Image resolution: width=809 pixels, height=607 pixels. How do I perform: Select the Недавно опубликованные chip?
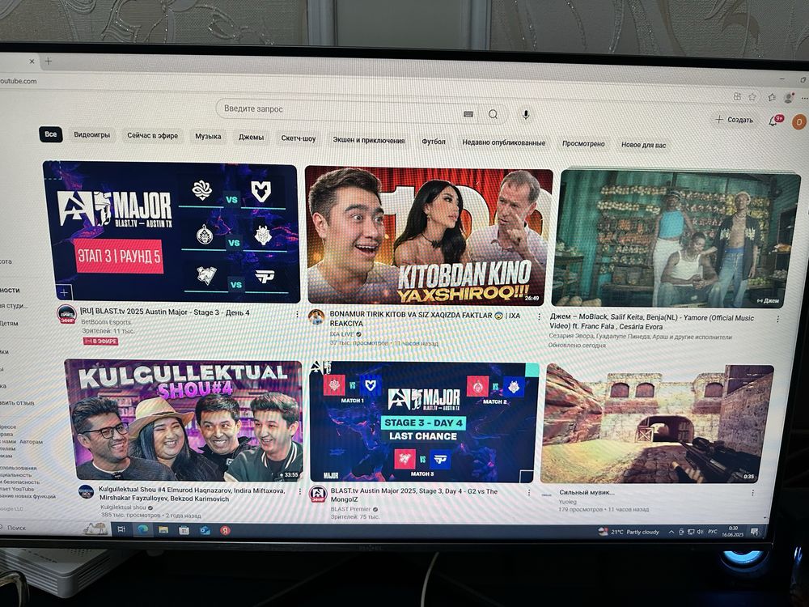503,142
